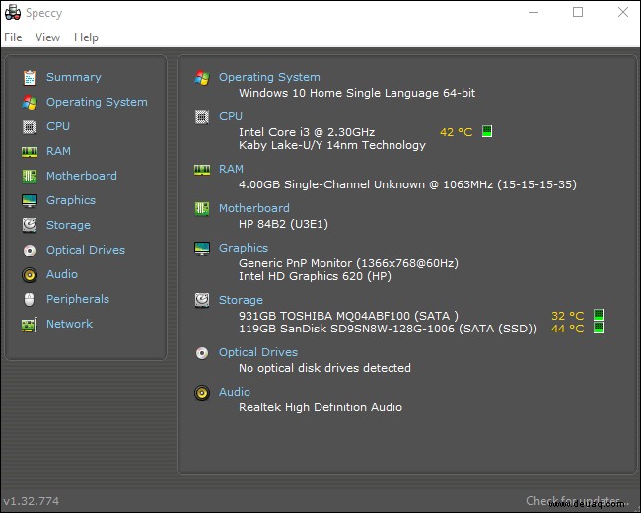This screenshot has height=513, width=641.
Task: Select Graphics in the sidebar
Action: (71, 200)
